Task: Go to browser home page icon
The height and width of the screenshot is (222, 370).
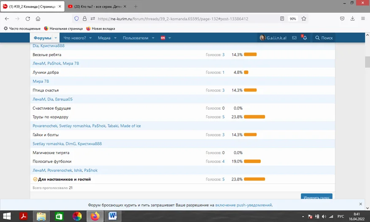Action: [38, 19]
